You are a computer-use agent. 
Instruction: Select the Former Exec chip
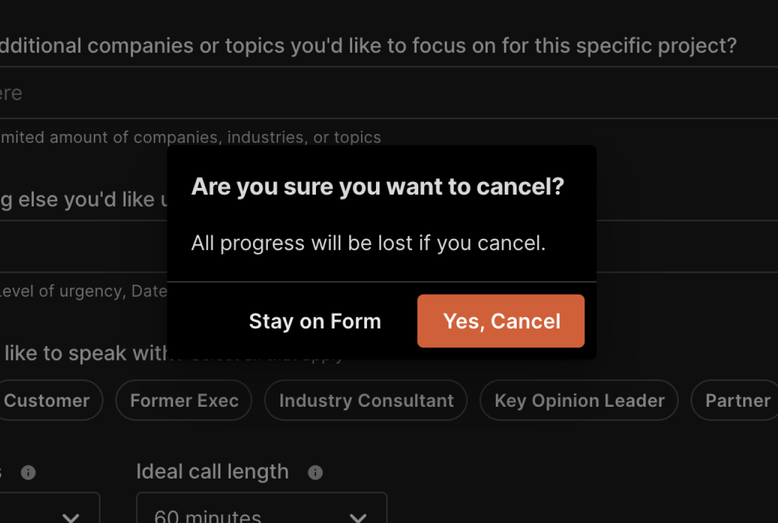(x=184, y=400)
